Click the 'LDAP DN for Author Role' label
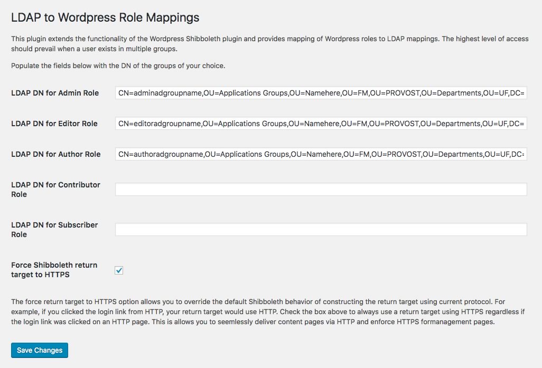 55,154
